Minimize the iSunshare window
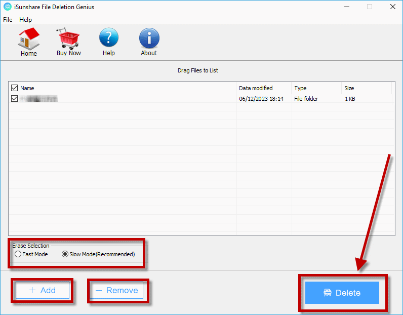This screenshot has width=403, height=315. point(347,7)
